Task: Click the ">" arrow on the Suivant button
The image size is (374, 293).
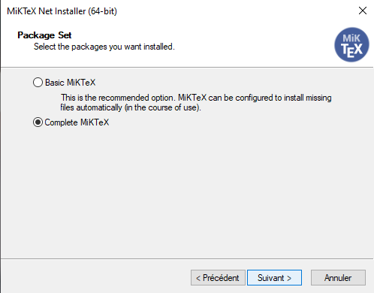Action: 289,278
